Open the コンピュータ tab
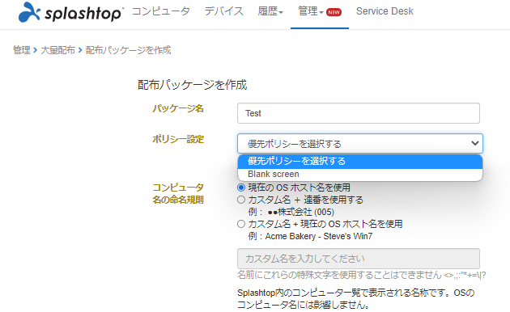The width and height of the screenshot is (510, 312). pos(160,11)
